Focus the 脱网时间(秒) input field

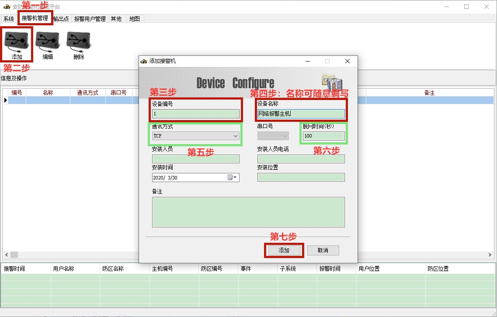tap(323, 136)
